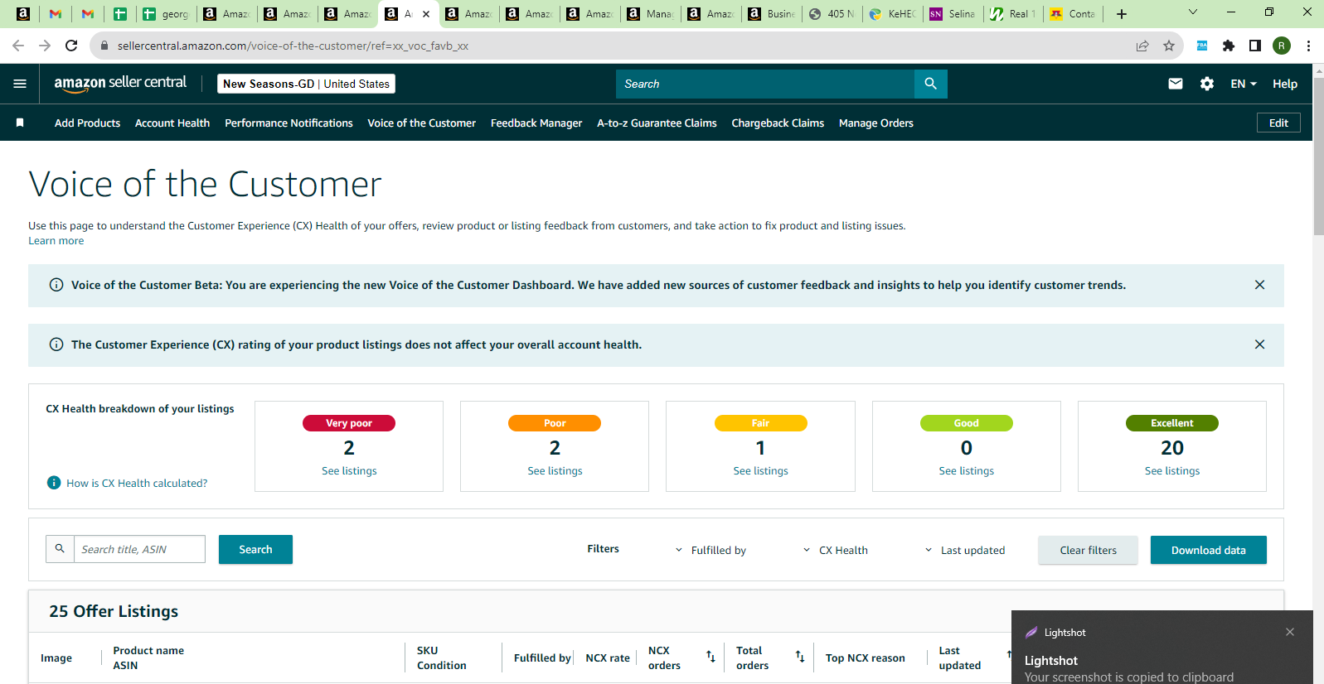Dismiss the CX rating account health banner
The image size is (1324, 684).
tap(1259, 344)
